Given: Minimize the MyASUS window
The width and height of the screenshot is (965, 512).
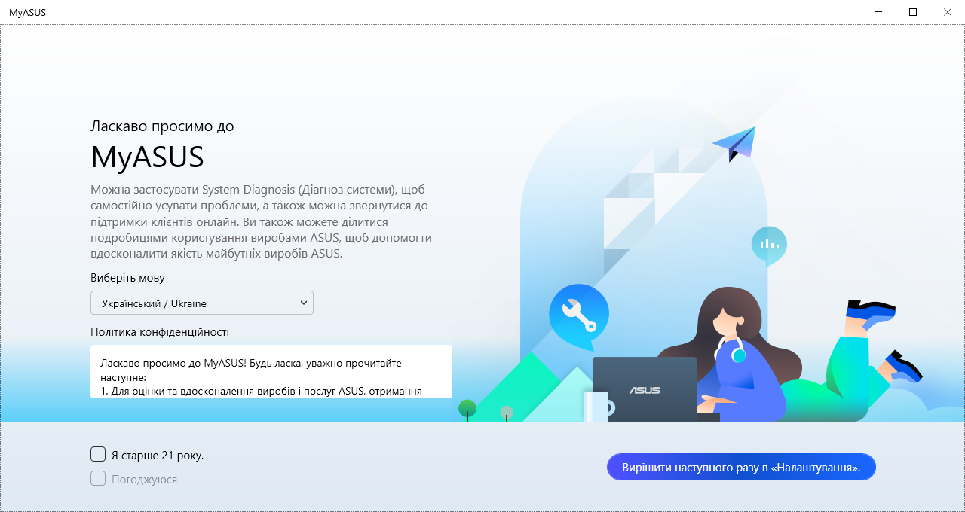Looking at the screenshot, I should (879, 12).
